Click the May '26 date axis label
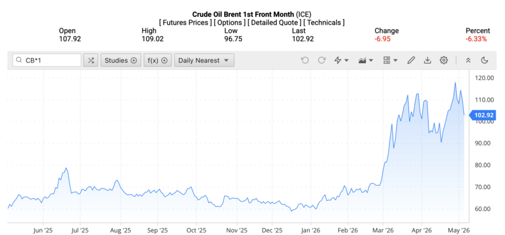 coord(459,230)
